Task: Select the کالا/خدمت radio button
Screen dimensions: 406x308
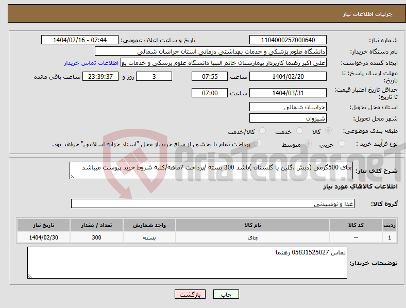Action: 263,131
